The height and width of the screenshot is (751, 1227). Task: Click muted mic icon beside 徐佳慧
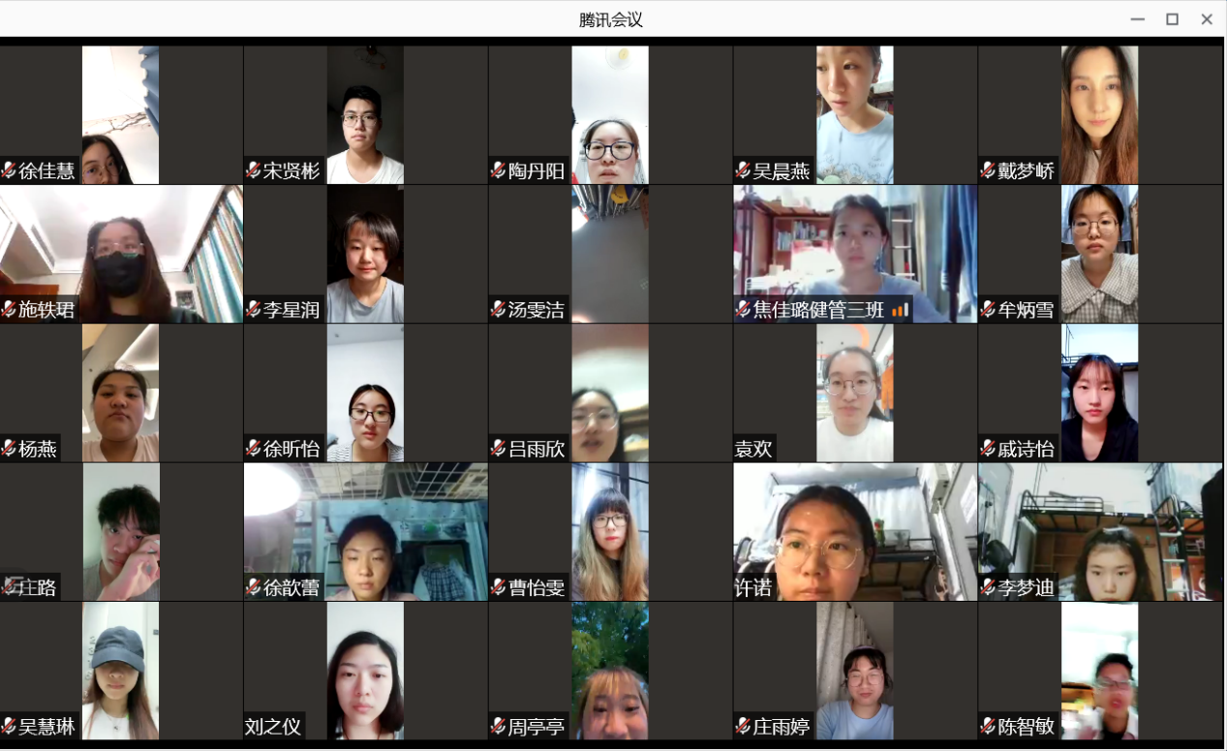10,171
